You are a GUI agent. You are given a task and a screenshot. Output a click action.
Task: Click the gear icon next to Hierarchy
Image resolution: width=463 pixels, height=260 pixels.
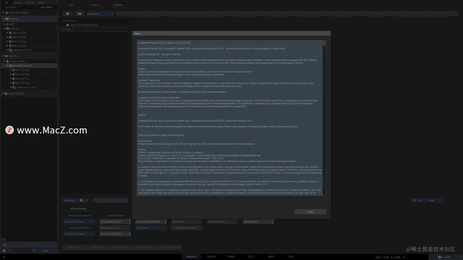pyautogui.click(x=81, y=200)
